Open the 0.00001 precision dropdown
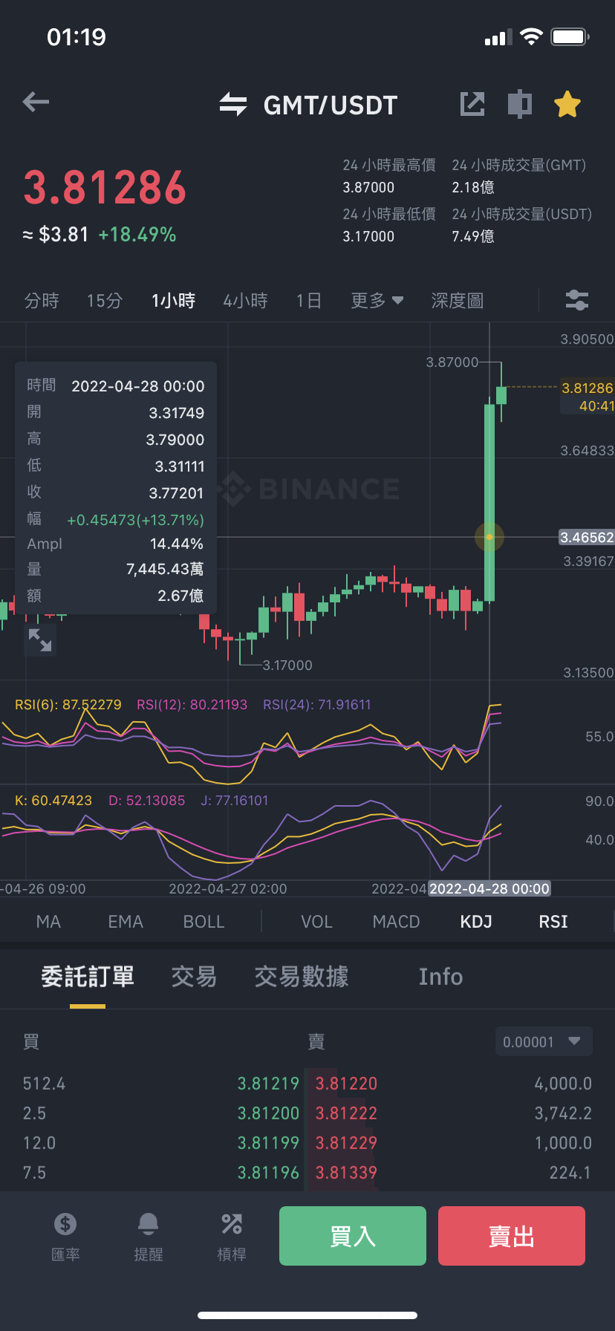 tap(544, 1041)
